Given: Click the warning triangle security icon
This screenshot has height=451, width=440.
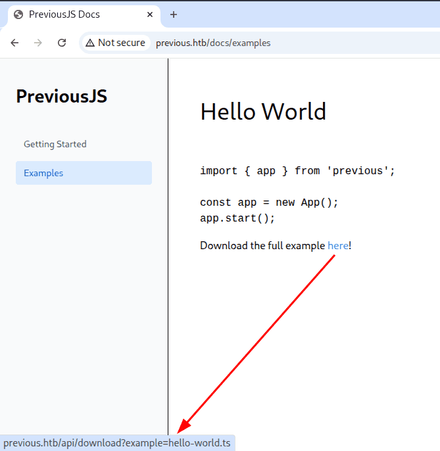Looking at the screenshot, I should 90,43.
